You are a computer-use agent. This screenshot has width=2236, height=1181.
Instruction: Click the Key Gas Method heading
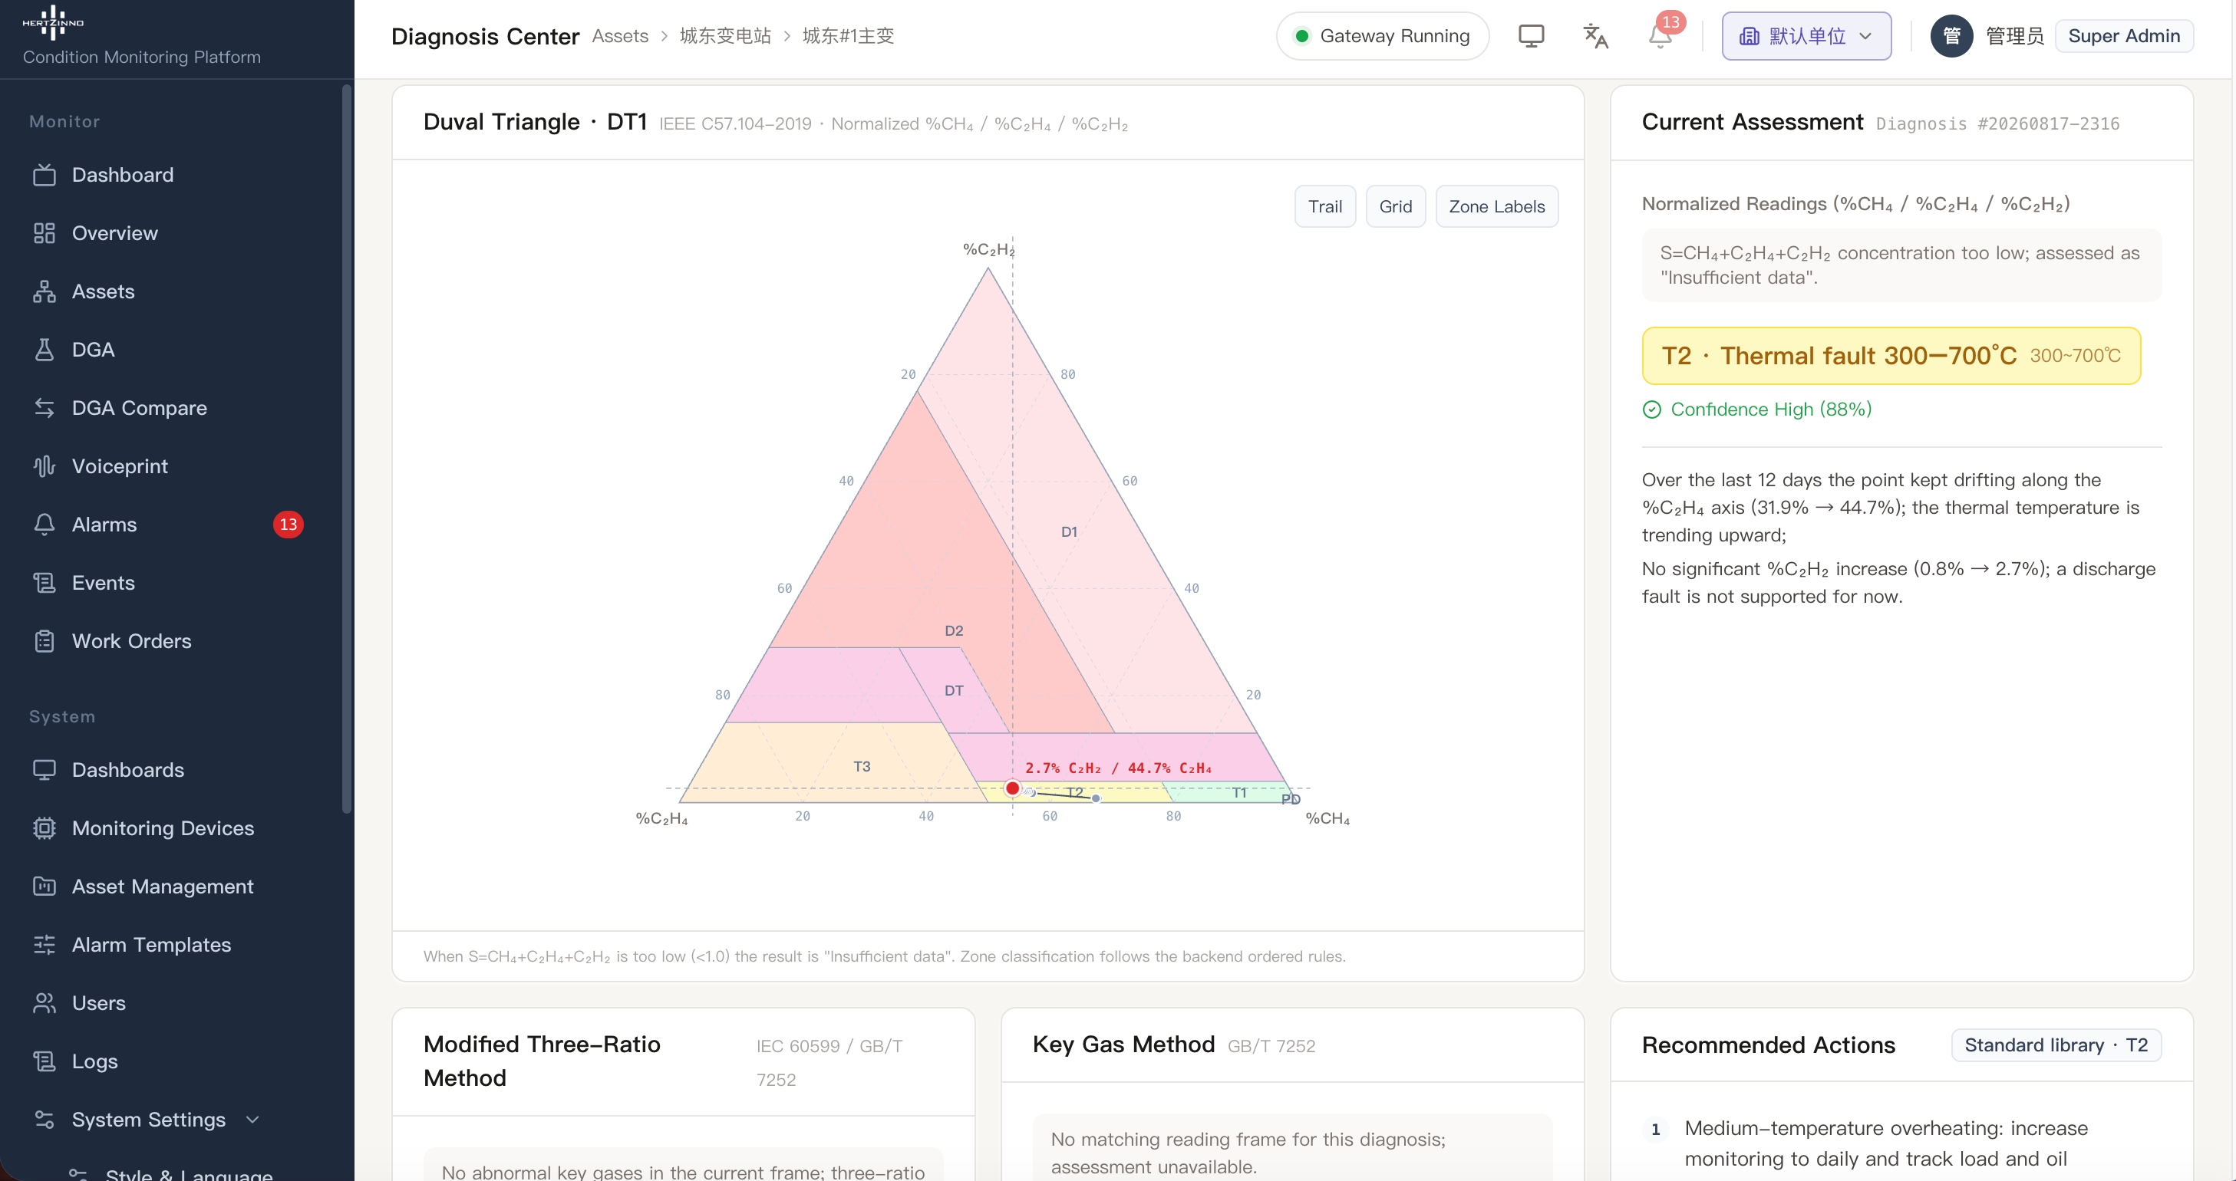click(x=1123, y=1044)
